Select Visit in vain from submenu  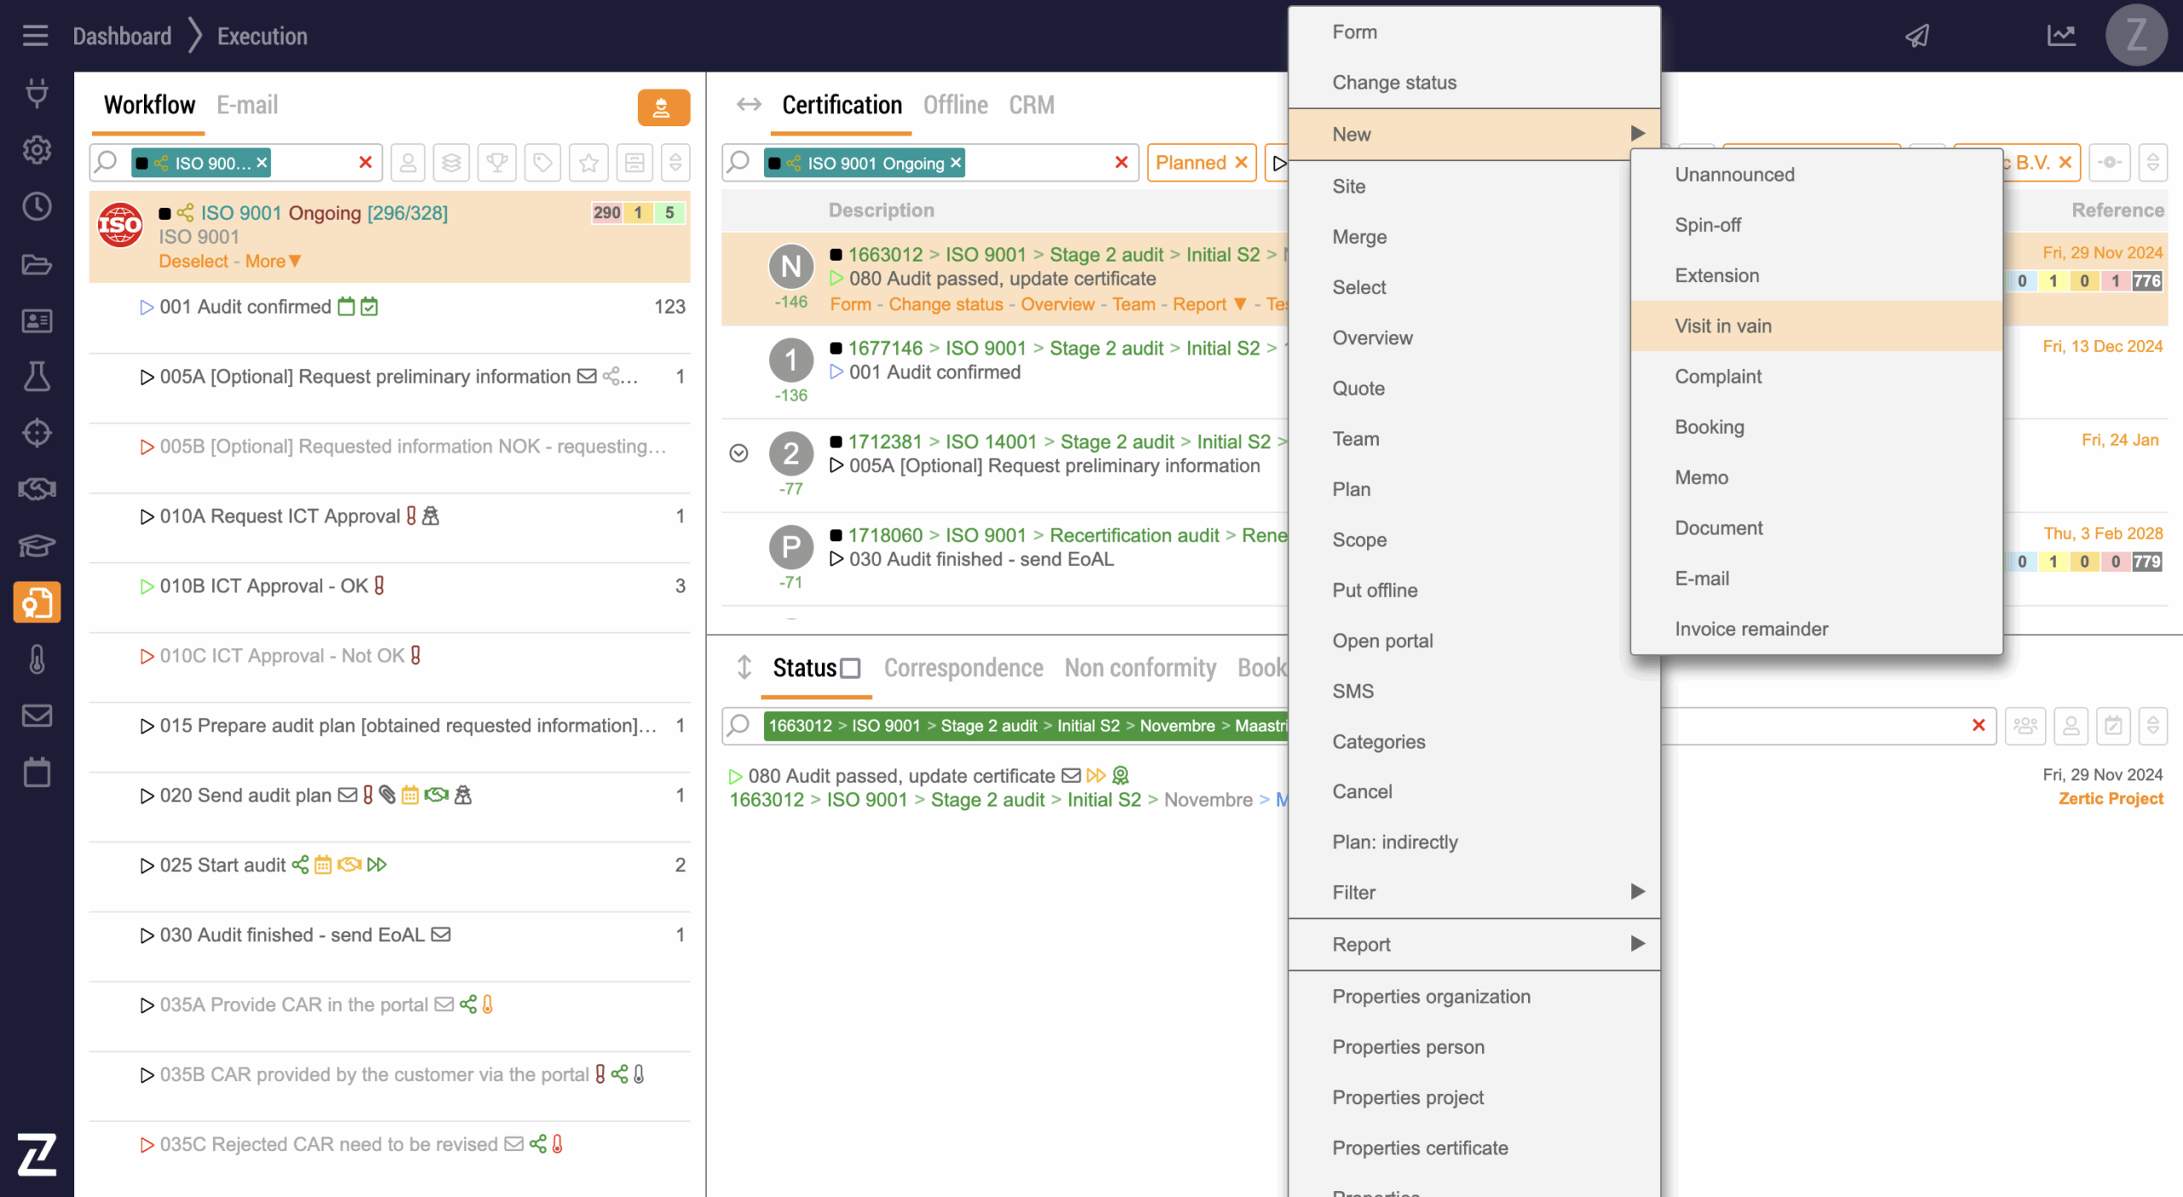[x=1723, y=326]
